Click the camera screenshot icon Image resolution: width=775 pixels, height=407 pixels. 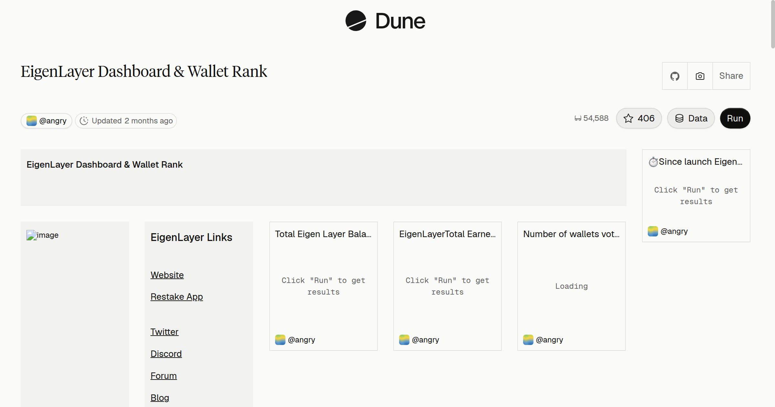(x=700, y=76)
